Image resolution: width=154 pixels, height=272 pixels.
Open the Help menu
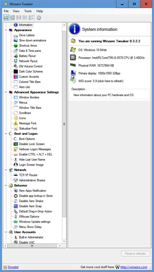pos(40,11)
